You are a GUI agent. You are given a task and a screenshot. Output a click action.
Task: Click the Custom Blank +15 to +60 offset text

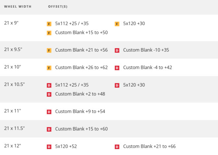81,129
